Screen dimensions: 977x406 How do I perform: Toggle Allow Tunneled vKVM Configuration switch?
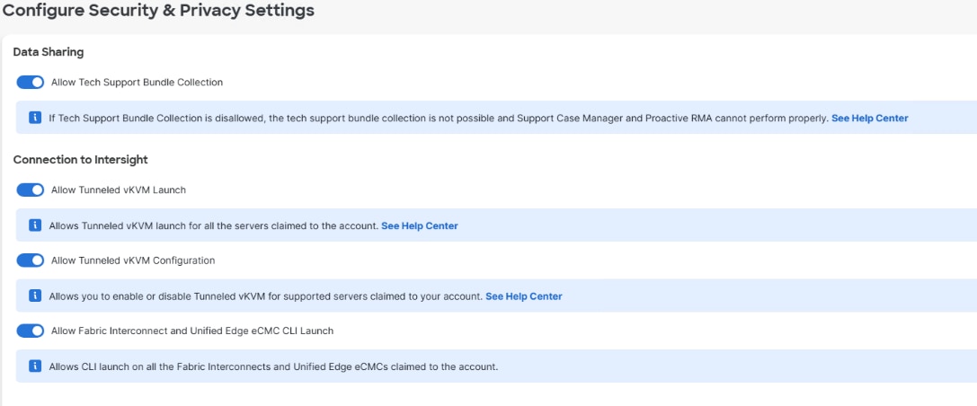pos(30,260)
